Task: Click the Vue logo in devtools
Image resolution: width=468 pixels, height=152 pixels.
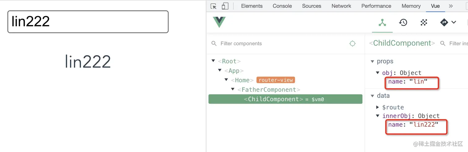Action: click(219, 22)
